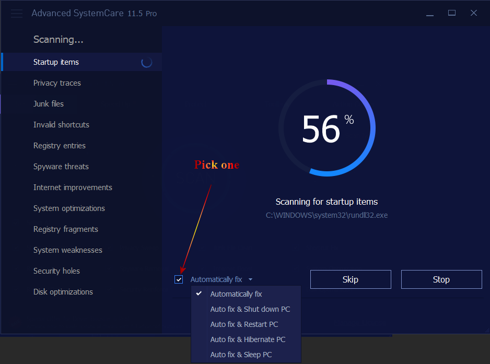Close the Advanced SystemCare window

pos(474,13)
